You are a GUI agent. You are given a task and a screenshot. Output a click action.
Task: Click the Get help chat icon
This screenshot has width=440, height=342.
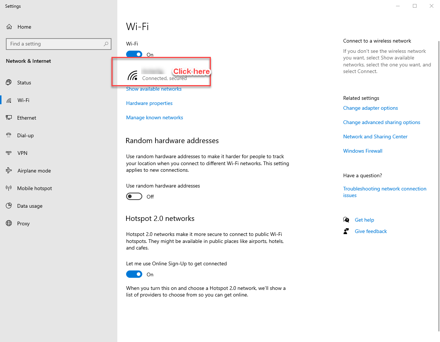click(346, 220)
